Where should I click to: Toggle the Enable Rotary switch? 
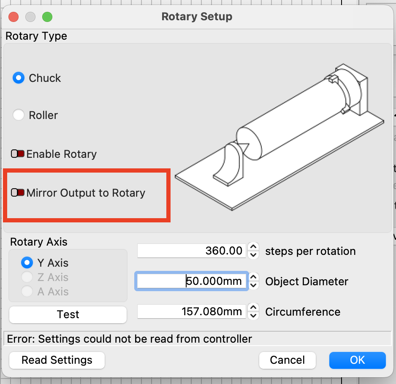pyautogui.click(x=18, y=154)
